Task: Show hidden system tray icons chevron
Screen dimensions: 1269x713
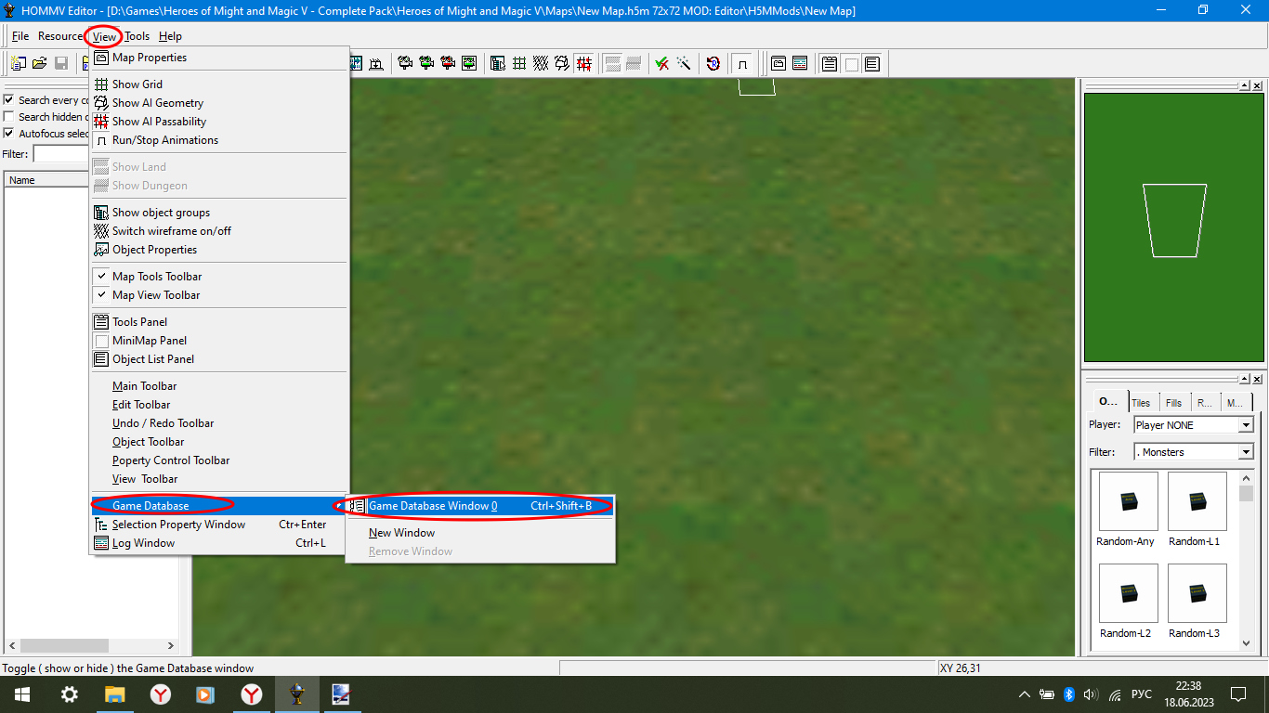Action: (x=1025, y=694)
